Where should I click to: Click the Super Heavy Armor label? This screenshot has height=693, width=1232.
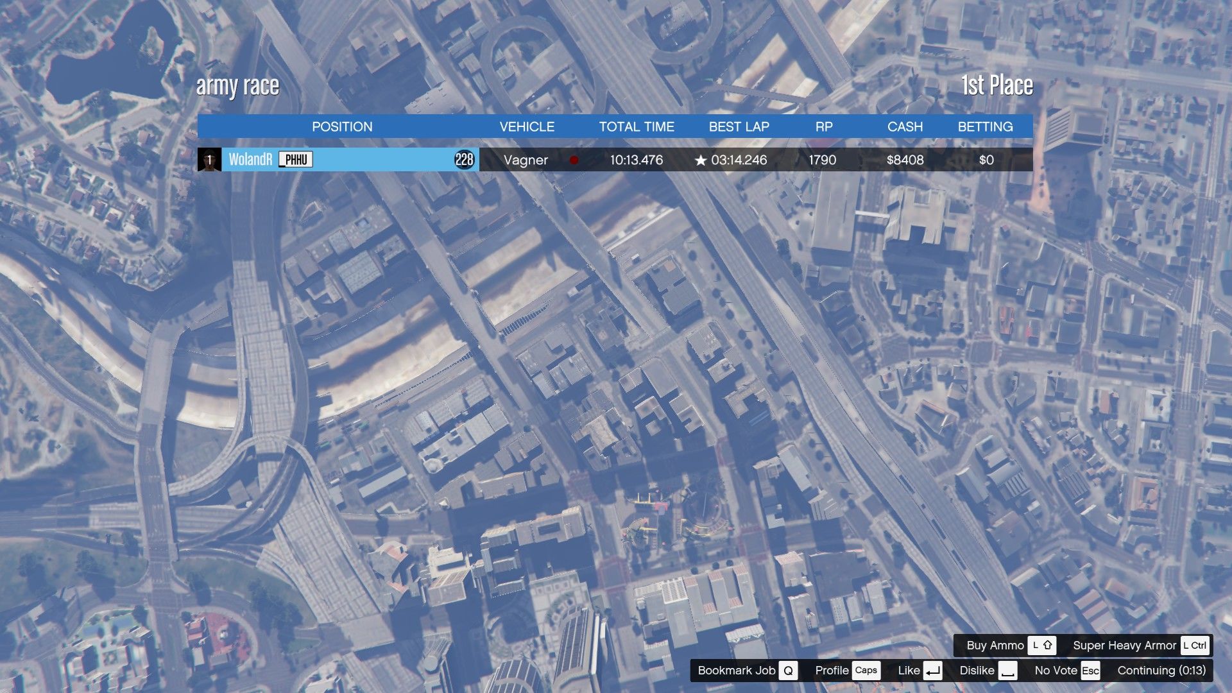[x=1124, y=646]
